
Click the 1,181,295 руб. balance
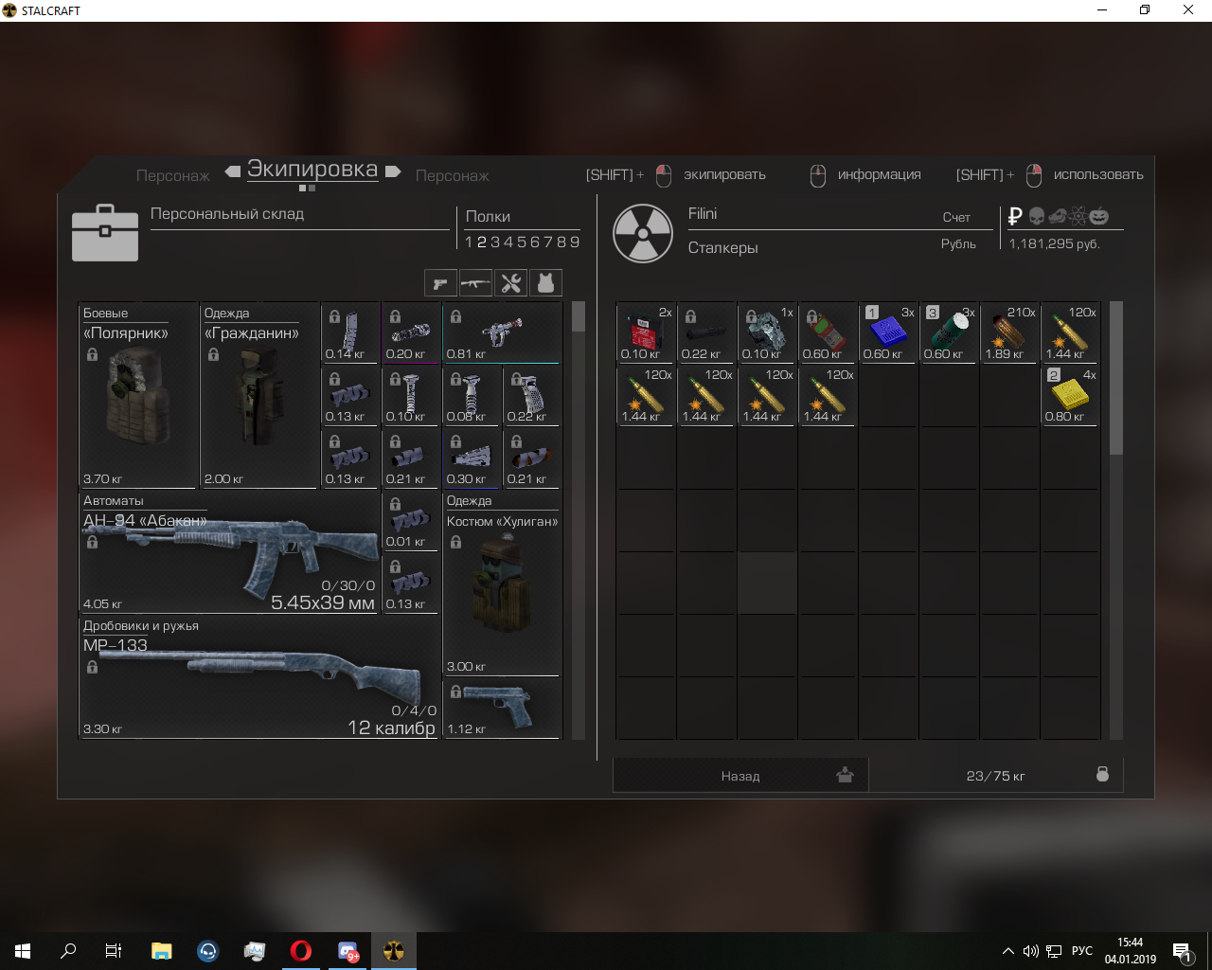pos(1055,243)
